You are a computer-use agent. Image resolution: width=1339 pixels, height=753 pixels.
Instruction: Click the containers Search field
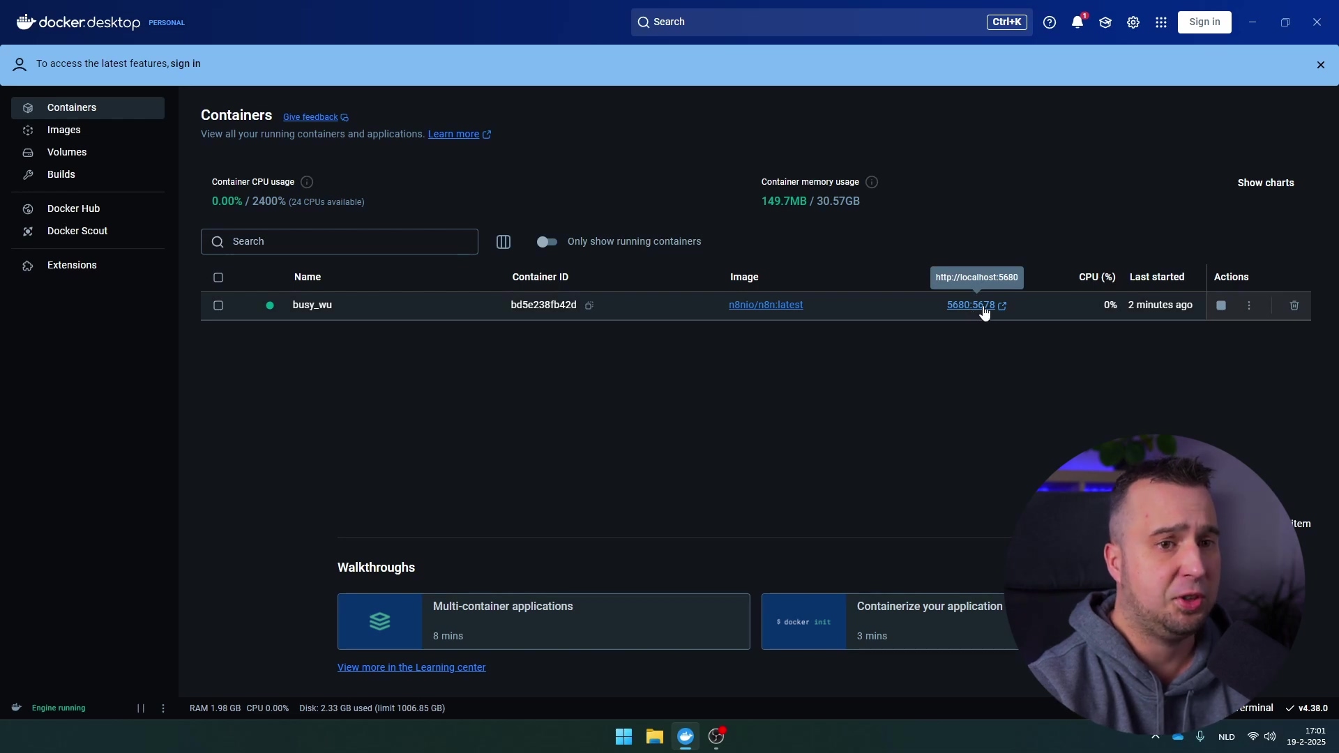point(340,242)
